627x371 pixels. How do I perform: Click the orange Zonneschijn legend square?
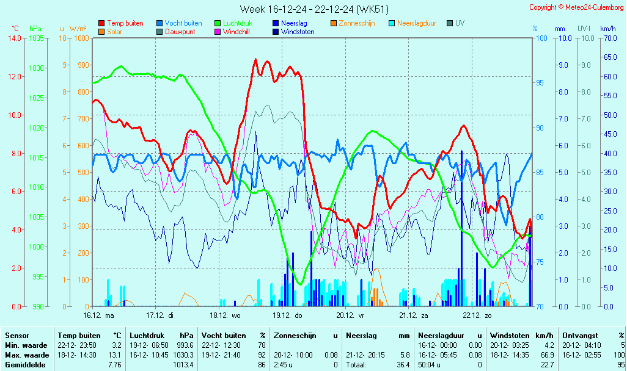[x=333, y=23]
